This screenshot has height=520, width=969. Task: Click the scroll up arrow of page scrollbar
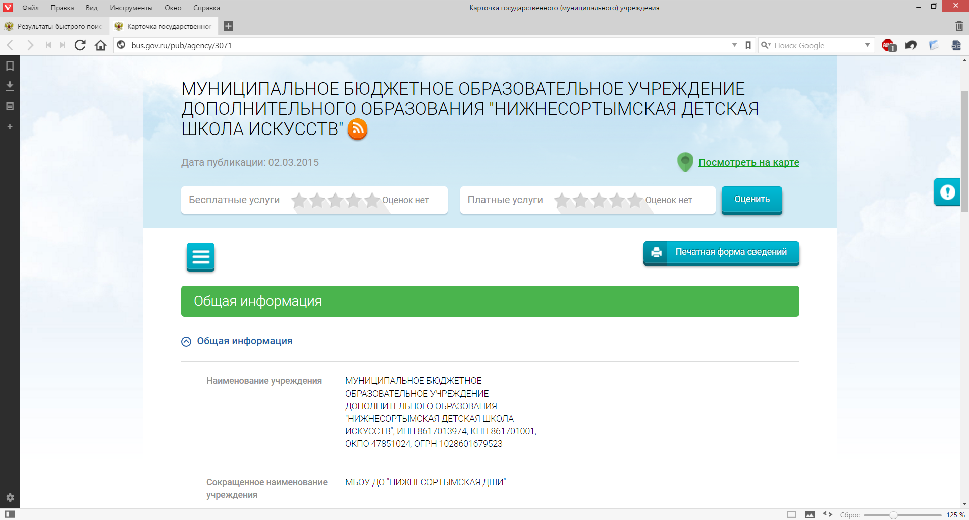coord(964,60)
